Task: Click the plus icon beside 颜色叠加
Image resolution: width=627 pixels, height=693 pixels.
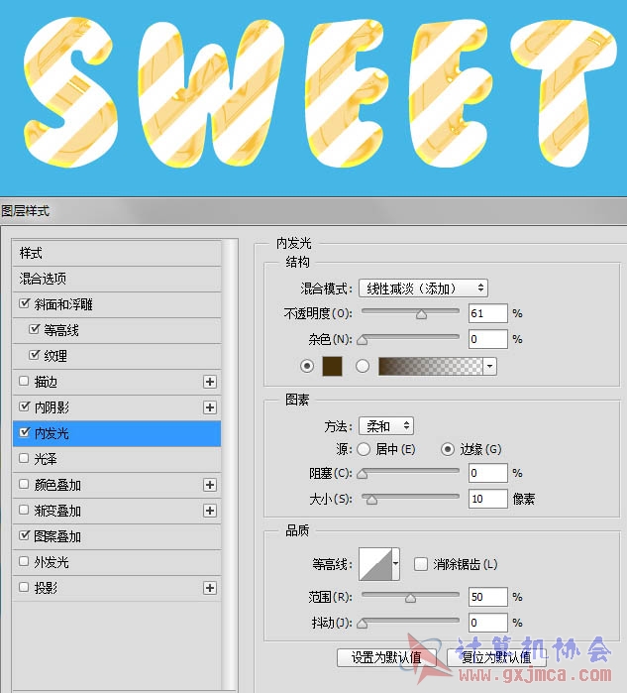Action: tap(210, 485)
